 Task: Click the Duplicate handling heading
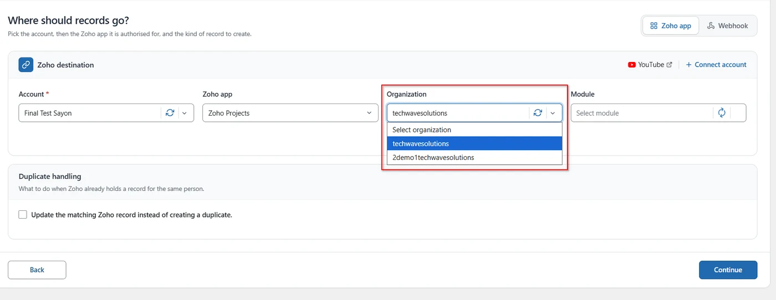coord(50,177)
